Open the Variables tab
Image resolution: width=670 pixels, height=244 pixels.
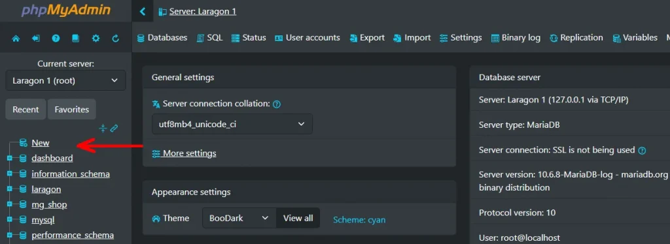coord(635,38)
